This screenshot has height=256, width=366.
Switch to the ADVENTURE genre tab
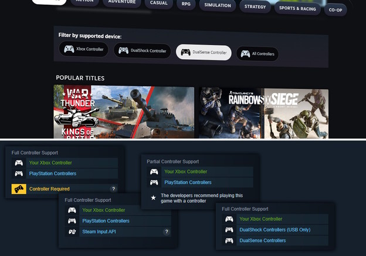121,2
